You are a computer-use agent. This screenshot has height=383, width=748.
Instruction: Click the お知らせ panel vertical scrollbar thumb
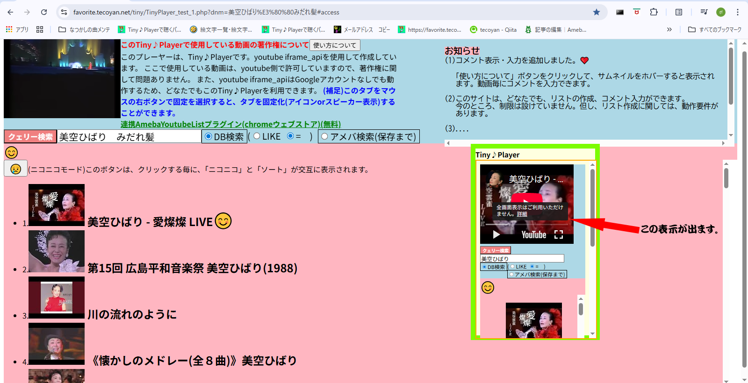click(x=731, y=76)
